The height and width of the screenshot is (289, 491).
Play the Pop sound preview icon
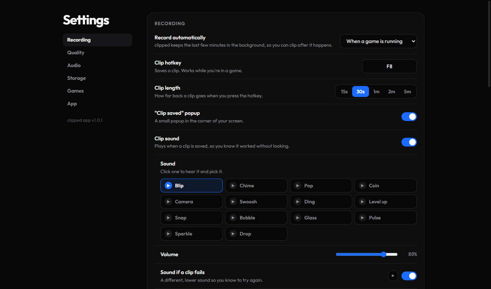click(298, 185)
